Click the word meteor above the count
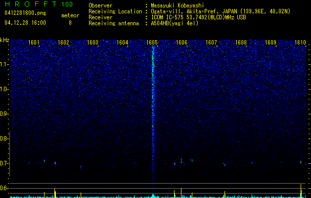Screen dimensions: 311x198 pos(70,15)
